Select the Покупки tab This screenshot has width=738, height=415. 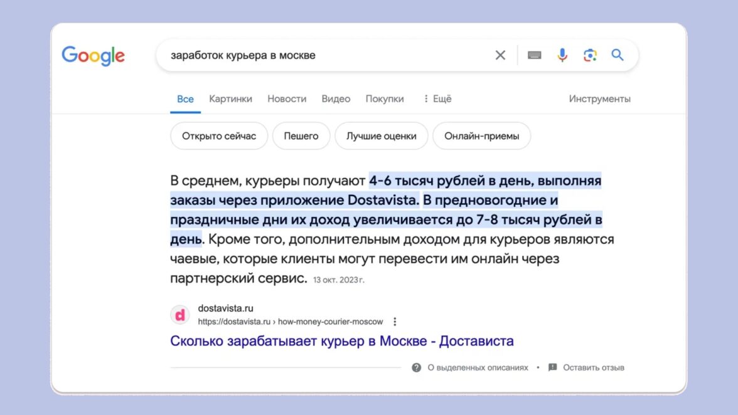pos(385,98)
